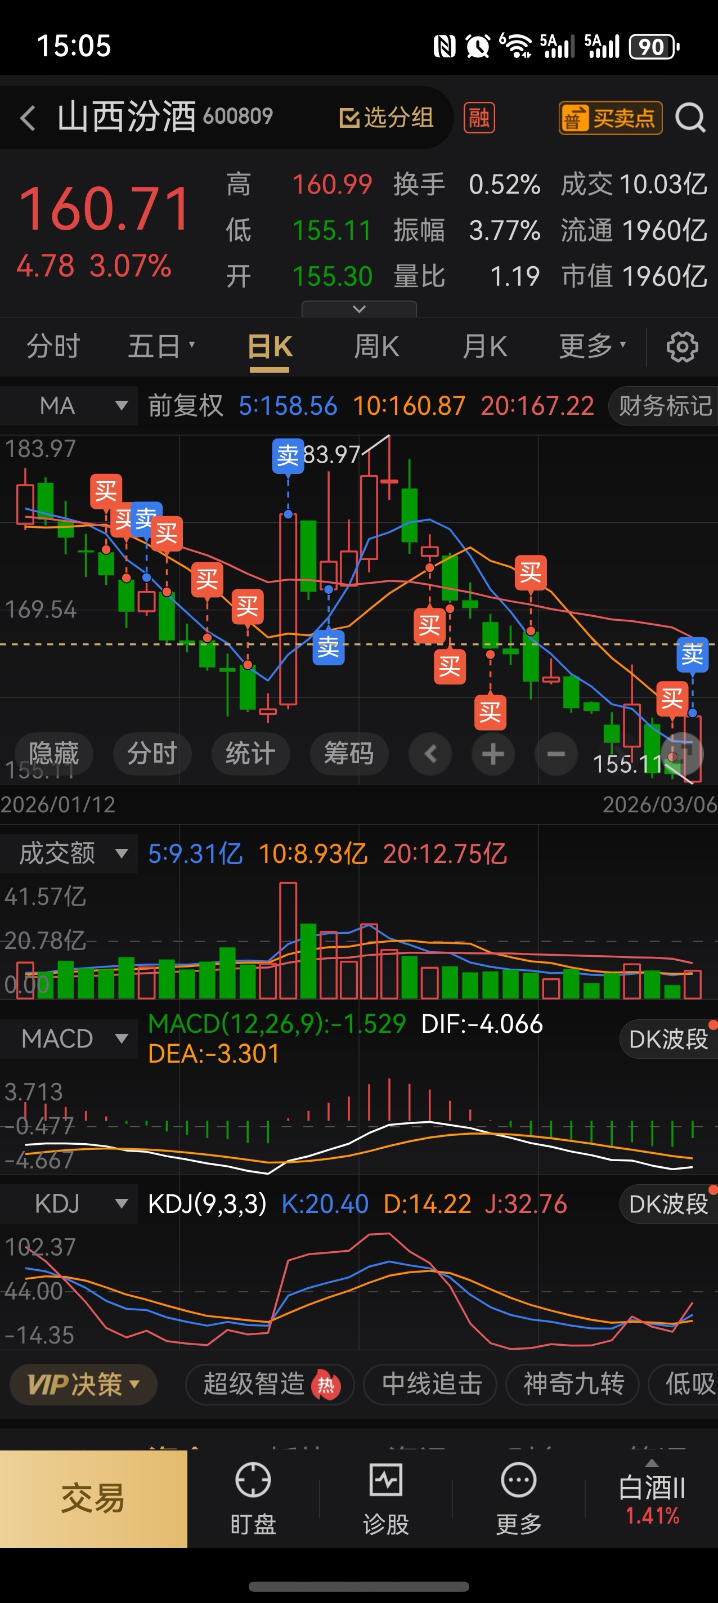Select the 日K daily chart tab
Screen dimensions: 718x1603
[x=270, y=346]
